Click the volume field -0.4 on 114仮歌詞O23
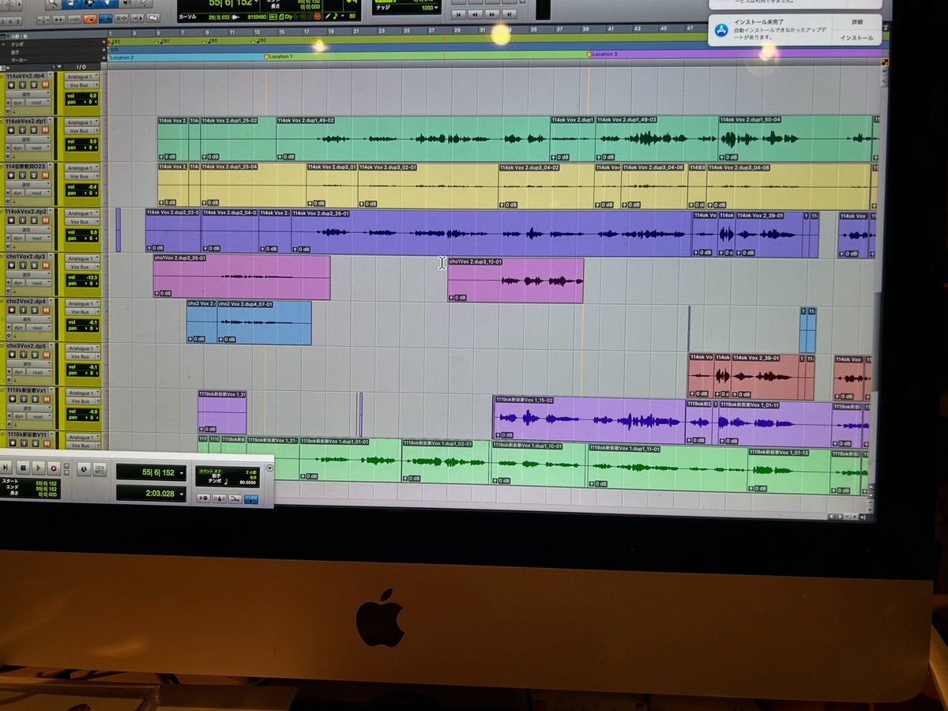This screenshot has height=711, width=948. (82, 187)
